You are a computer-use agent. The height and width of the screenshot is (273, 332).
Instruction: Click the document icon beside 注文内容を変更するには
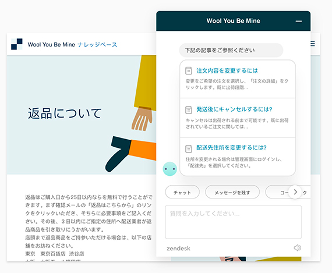point(189,70)
